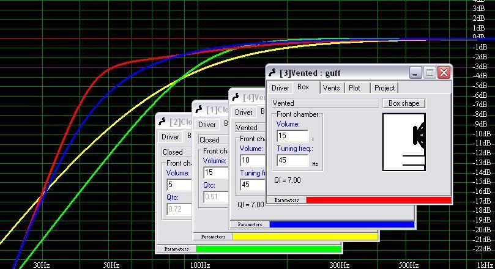This screenshot has width=495, height=269.
Task: Maximize the [3]Vented : guff window
Action: click(x=430, y=73)
